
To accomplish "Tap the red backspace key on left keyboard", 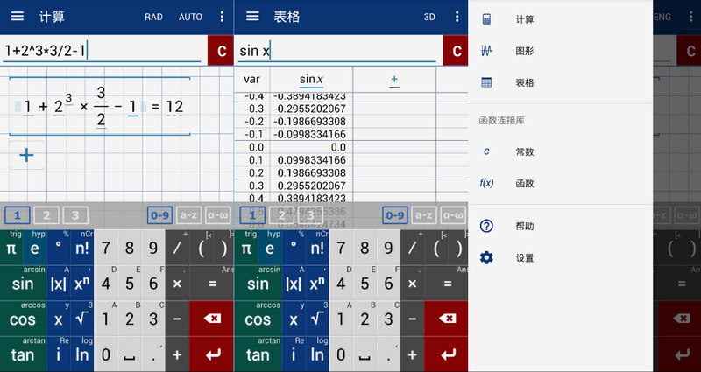I will tap(212, 319).
